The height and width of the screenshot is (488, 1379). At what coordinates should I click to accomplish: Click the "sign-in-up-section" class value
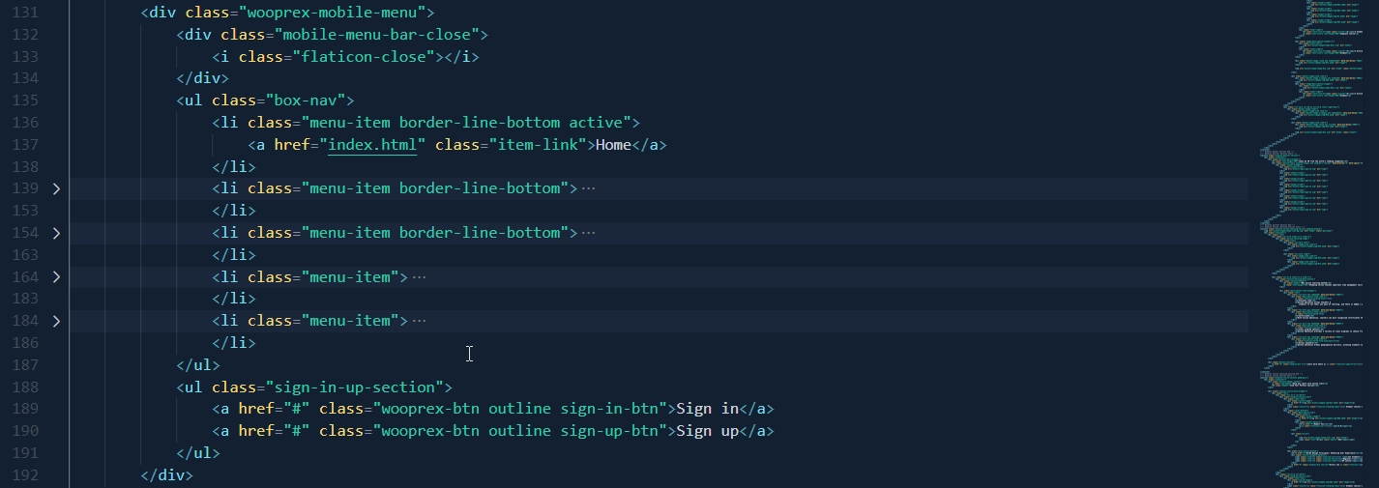(360, 388)
